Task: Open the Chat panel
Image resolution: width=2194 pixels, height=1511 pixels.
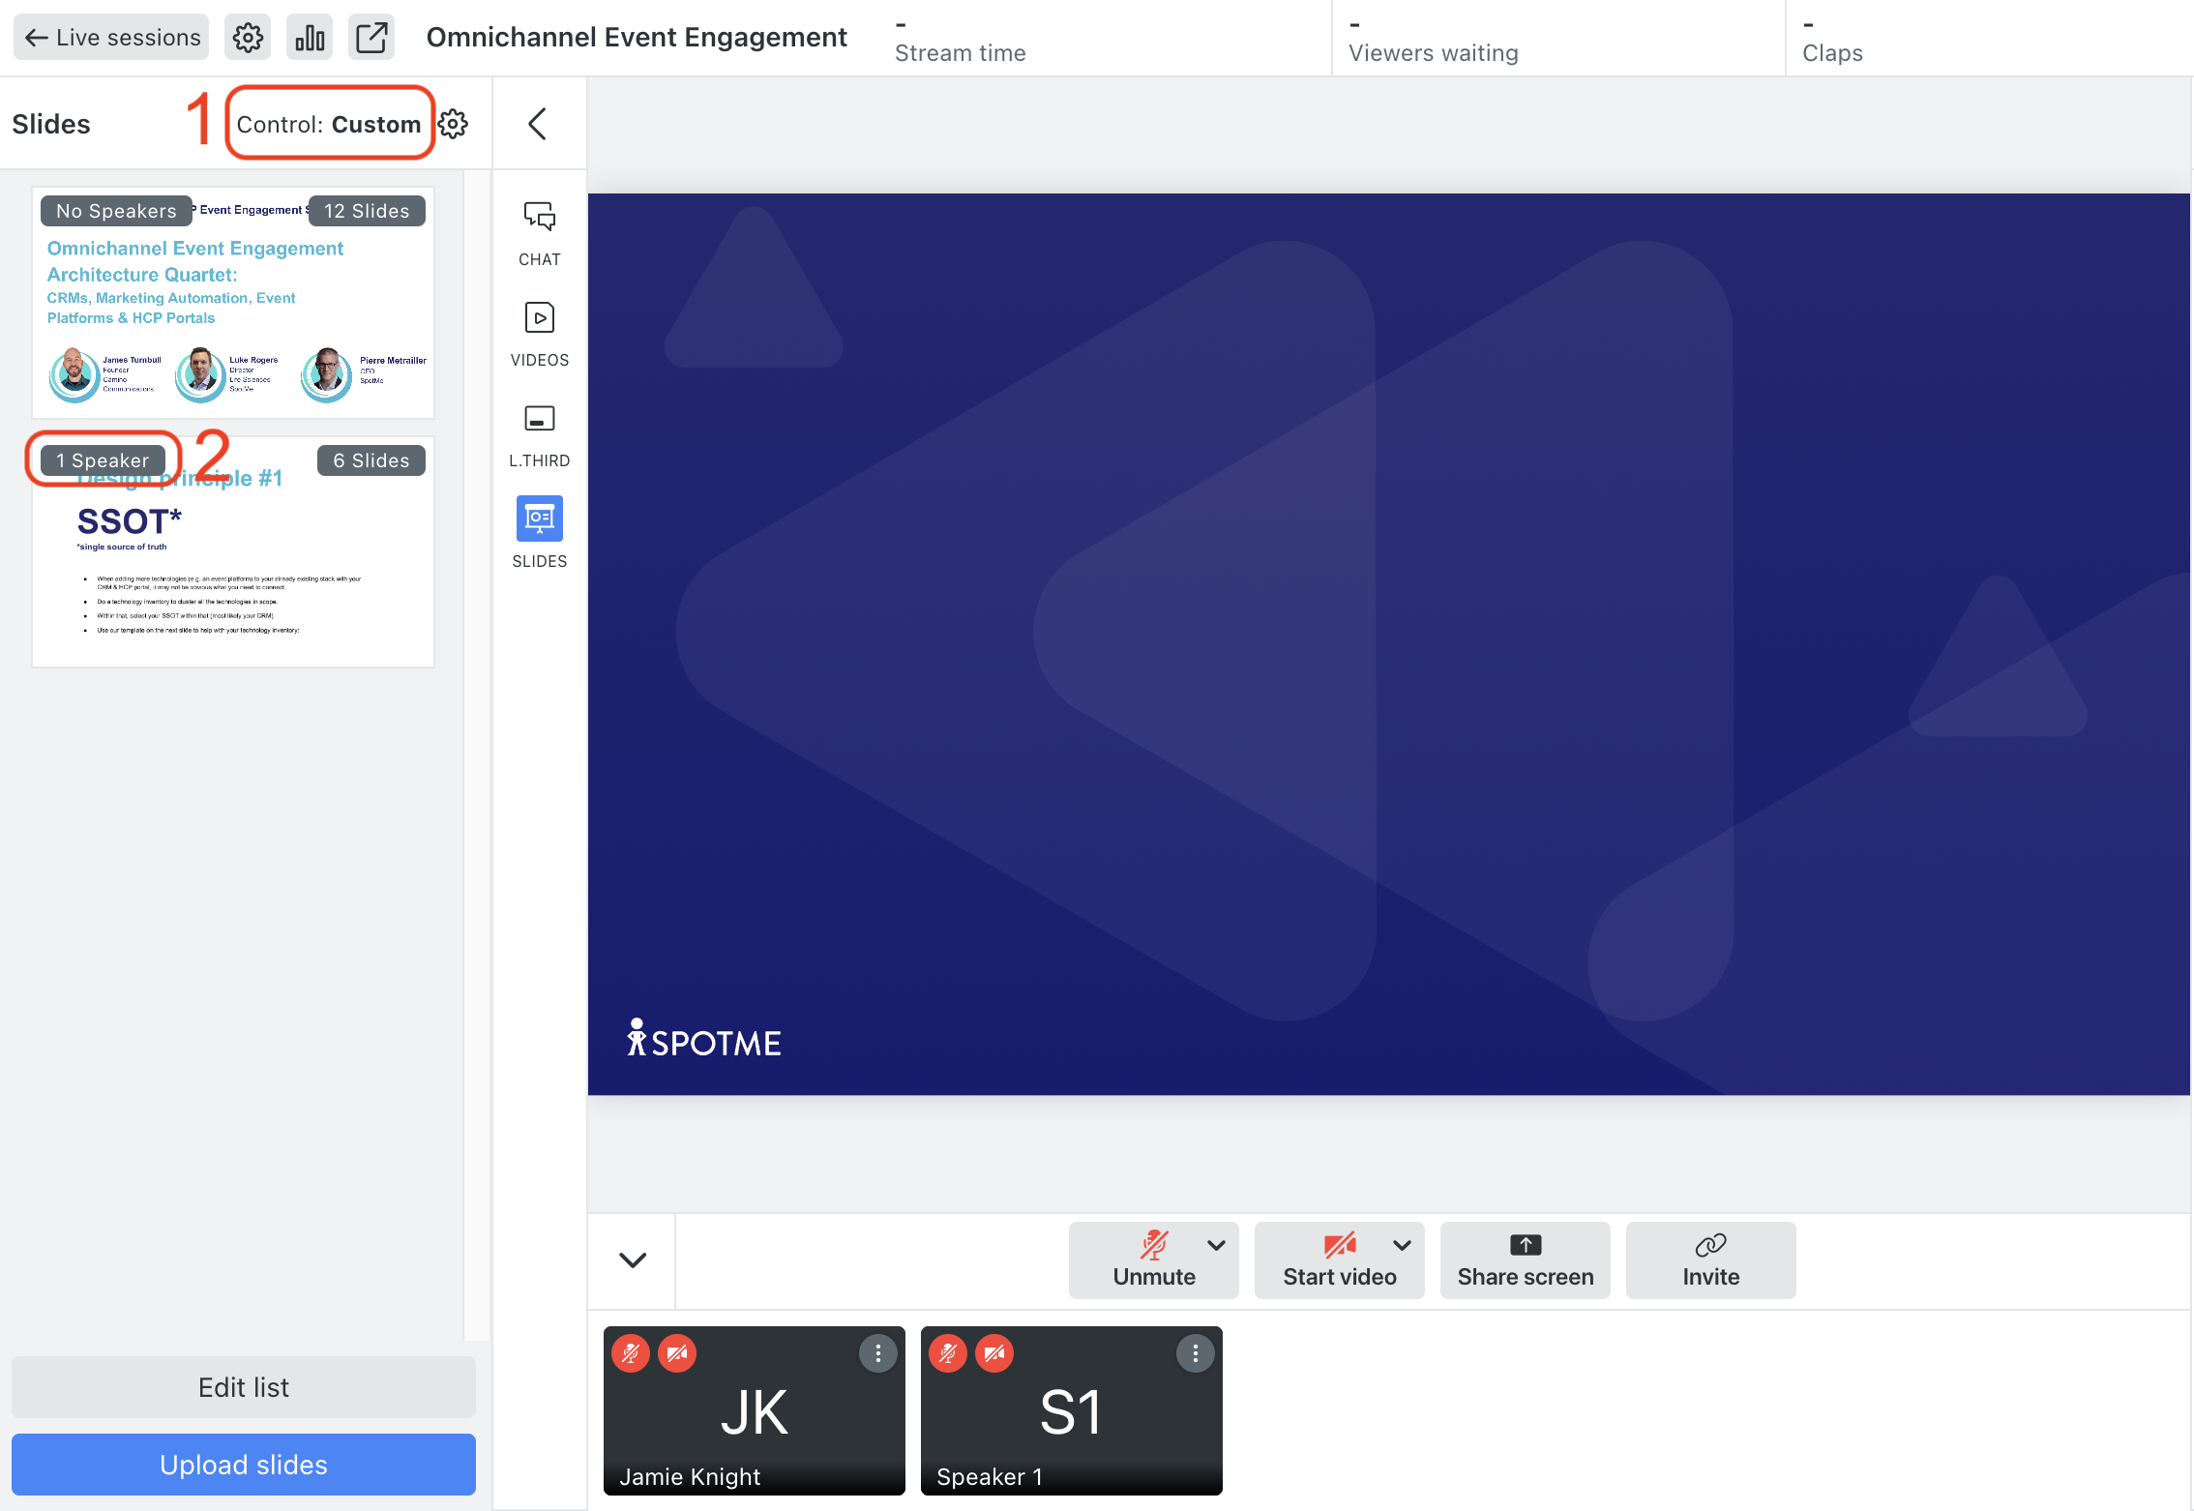Action: coord(540,234)
